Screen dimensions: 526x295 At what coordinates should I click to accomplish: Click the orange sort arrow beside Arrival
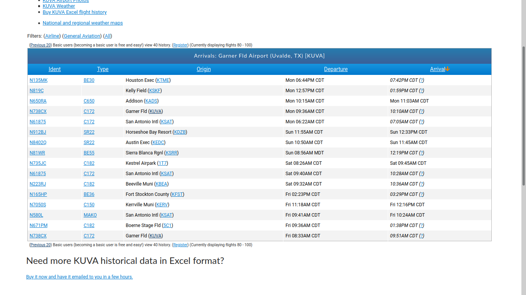pyautogui.click(x=447, y=69)
